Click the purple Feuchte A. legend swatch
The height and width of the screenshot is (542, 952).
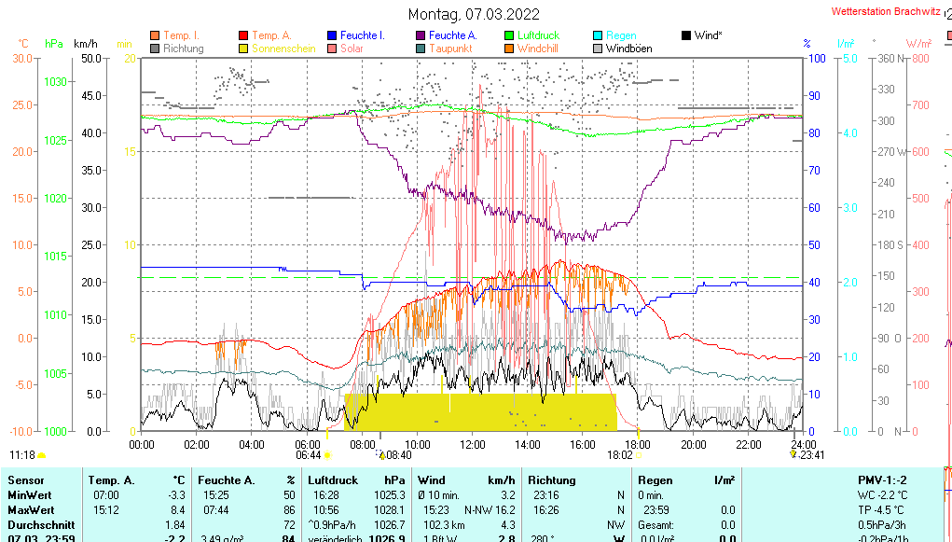click(x=421, y=35)
